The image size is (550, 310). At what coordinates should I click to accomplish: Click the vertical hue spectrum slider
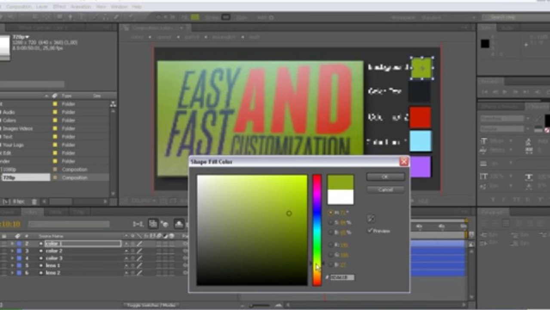coord(317,230)
